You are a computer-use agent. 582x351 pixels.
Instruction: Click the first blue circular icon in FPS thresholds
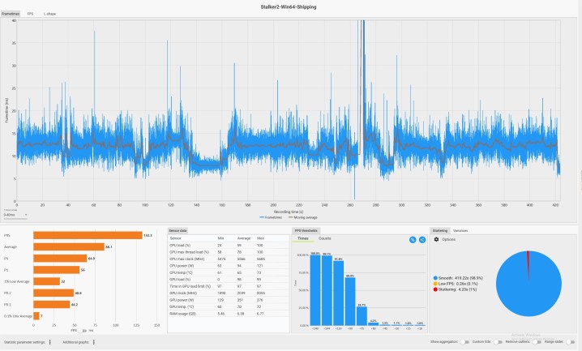pyautogui.click(x=413, y=240)
